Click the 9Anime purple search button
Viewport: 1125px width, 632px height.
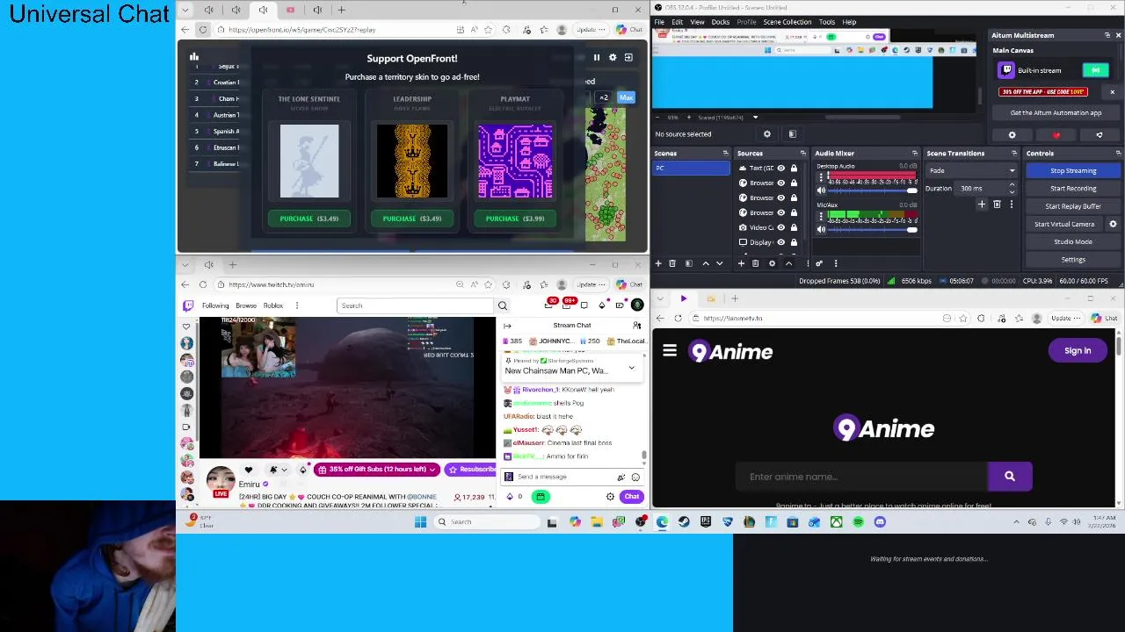(x=1010, y=477)
